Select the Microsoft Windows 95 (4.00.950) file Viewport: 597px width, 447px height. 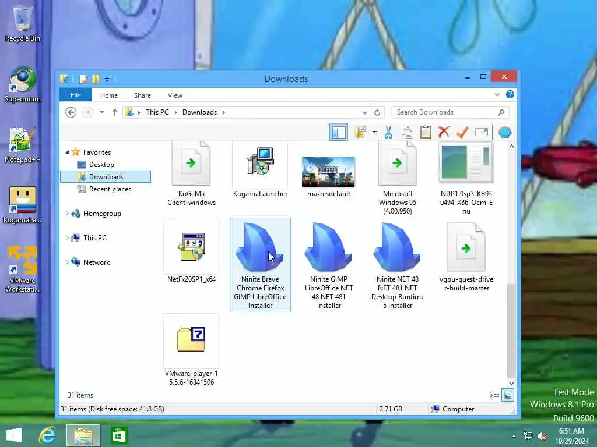point(398,178)
